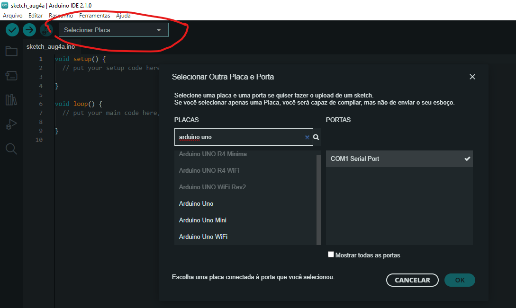Open the Rascunho menu
516x308 pixels.
[61, 16]
